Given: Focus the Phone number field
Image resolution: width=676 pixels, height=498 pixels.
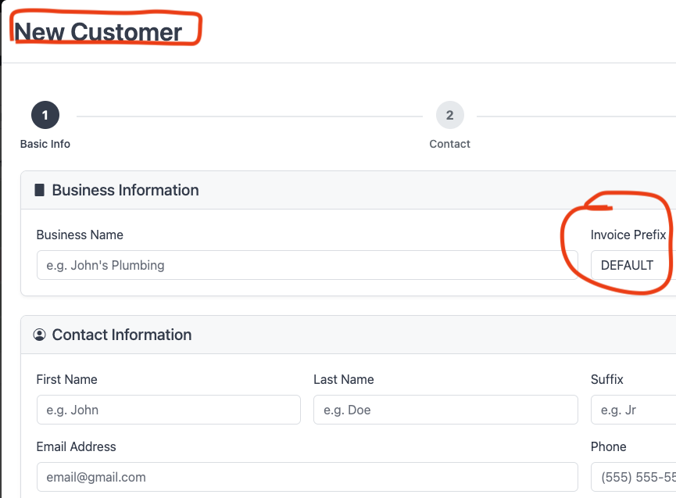Looking at the screenshot, I should (x=631, y=477).
